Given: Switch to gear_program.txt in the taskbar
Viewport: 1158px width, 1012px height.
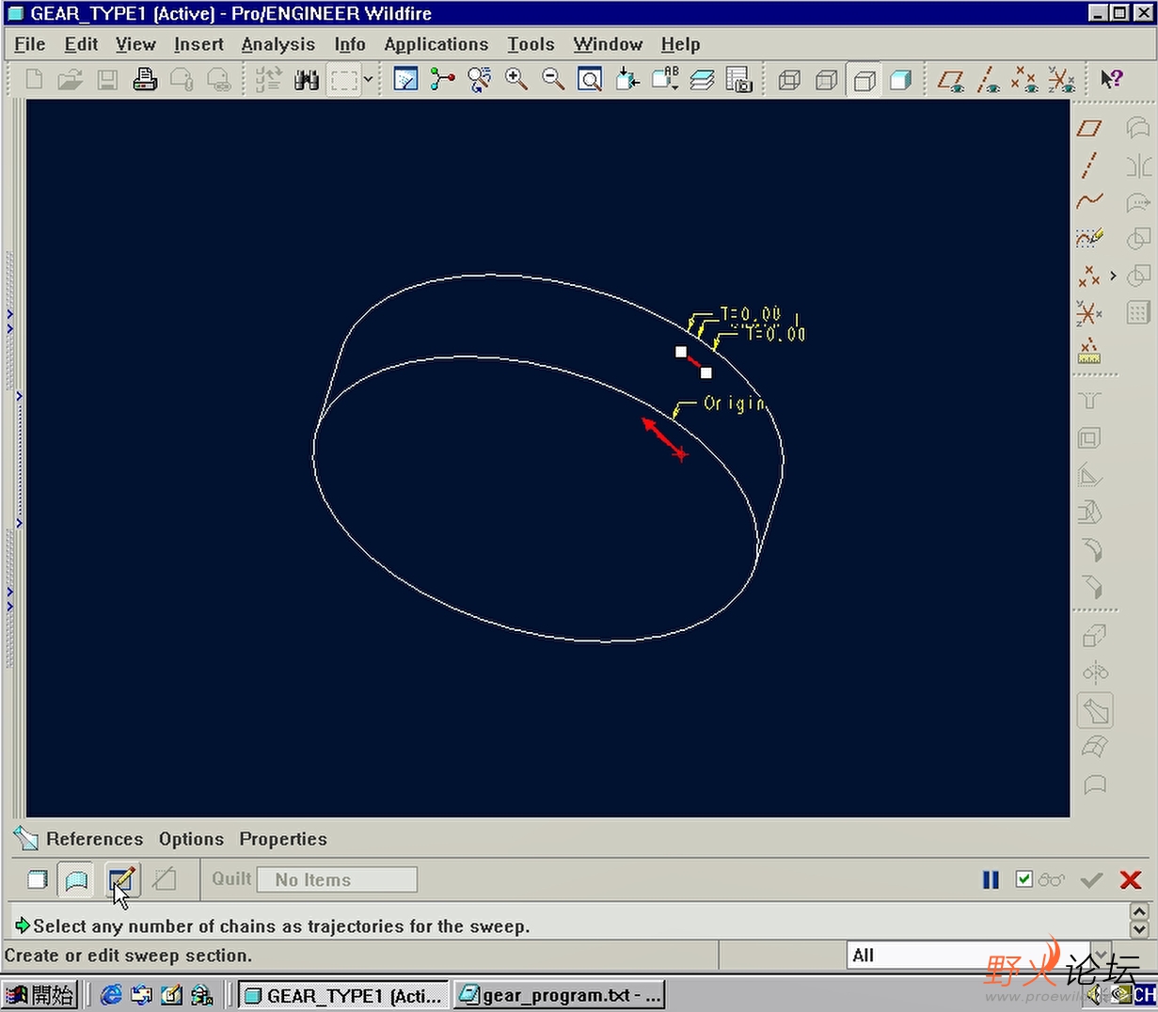Looking at the screenshot, I should (561, 995).
